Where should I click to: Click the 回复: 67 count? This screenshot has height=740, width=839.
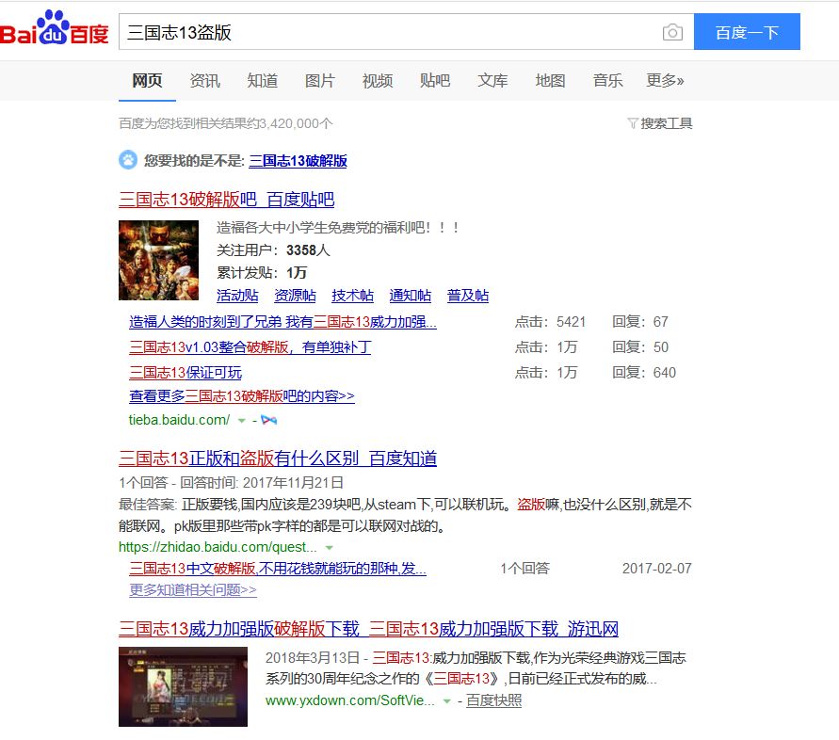pyautogui.click(x=640, y=322)
